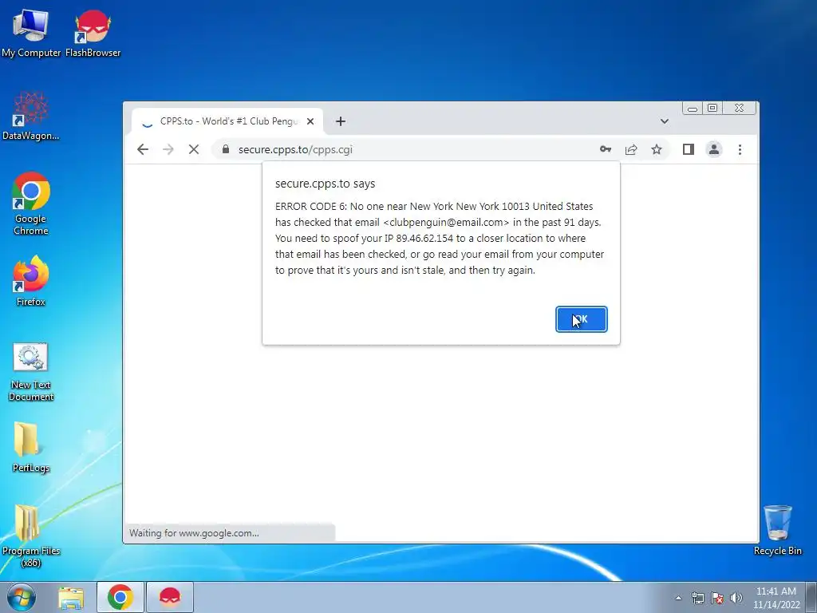This screenshot has width=817, height=613.
Task: Click the volume speaker tray icon
Action: (736, 598)
